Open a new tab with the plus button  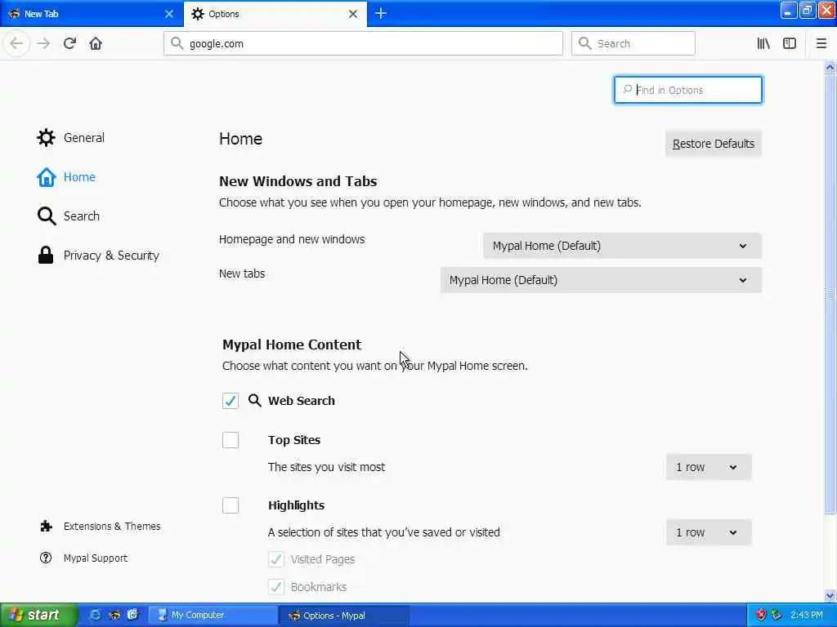pos(381,13)
